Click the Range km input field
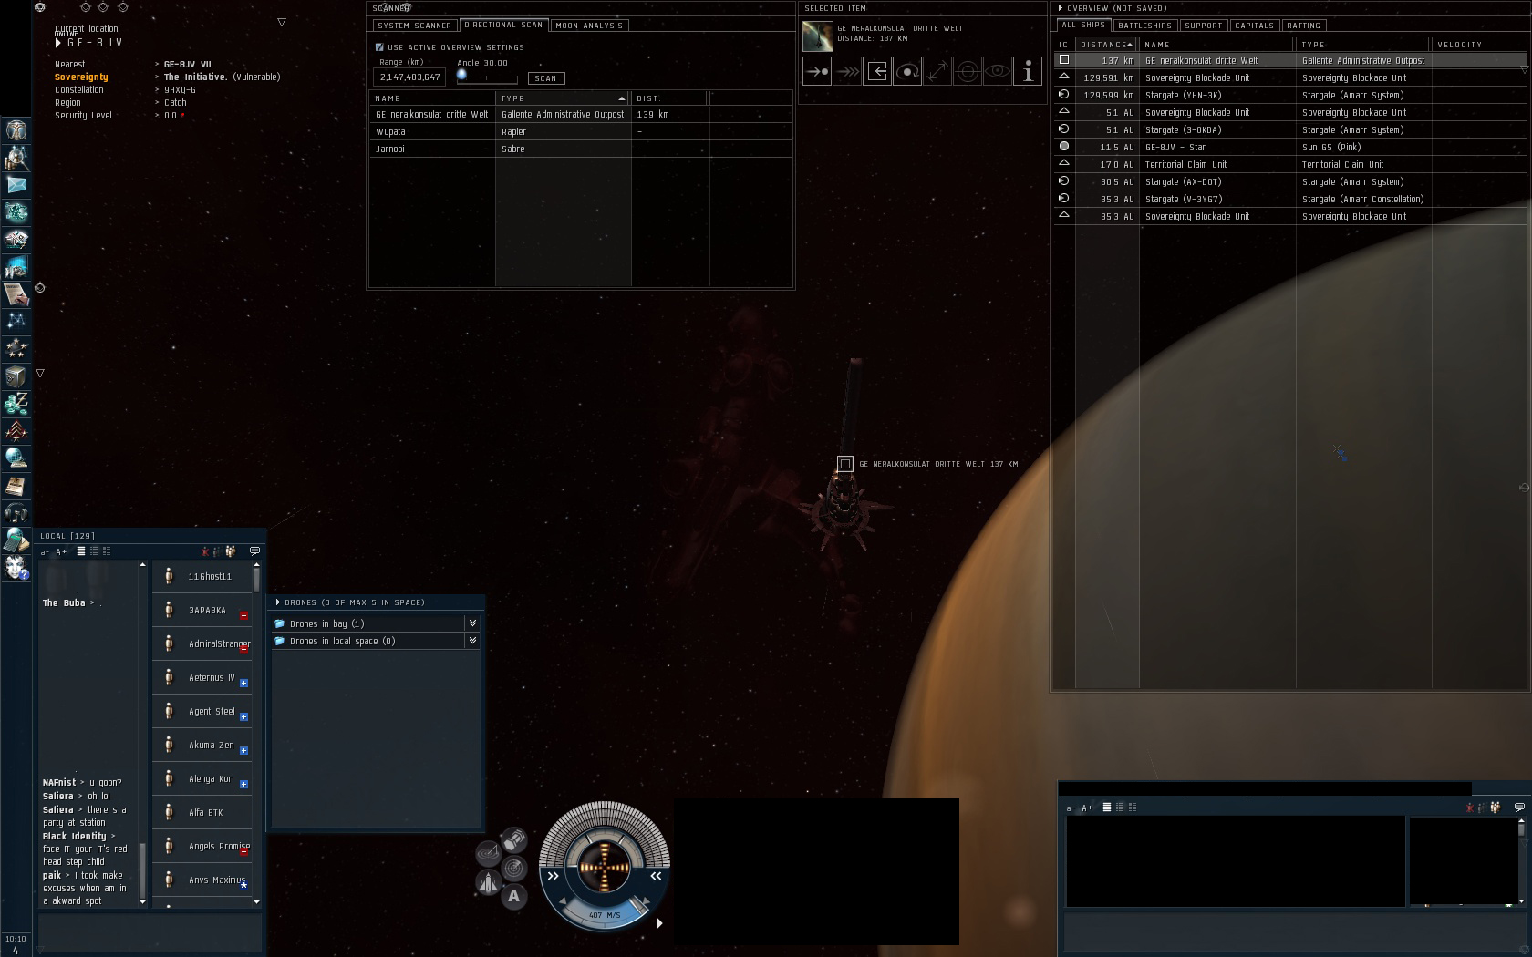The width and height of the screenshot is (1532, 957). [x=409, y=77]
